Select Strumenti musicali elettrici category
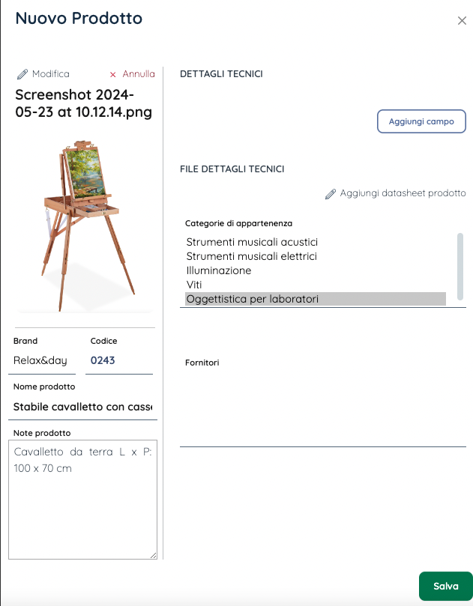Viewport: 473px width, 606px height. [x=251, y=256]
